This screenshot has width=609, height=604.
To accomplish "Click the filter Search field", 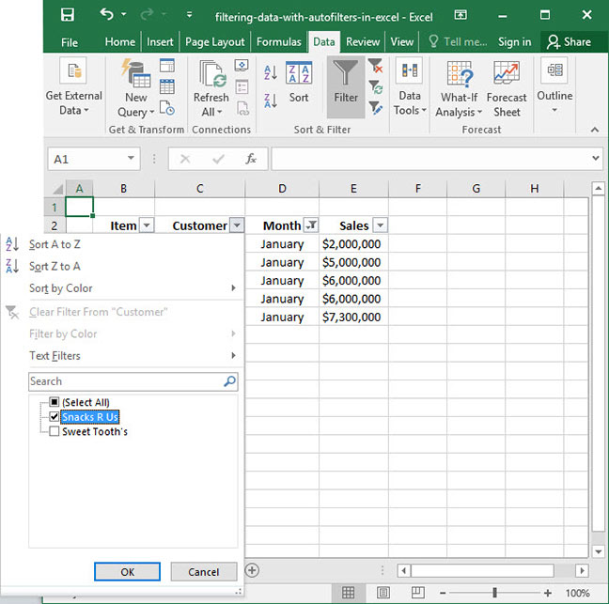I will (x=133, y=381).
